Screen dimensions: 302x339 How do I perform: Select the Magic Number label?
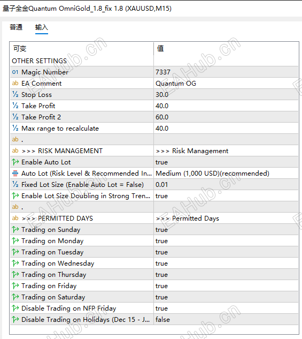(45, 72)
